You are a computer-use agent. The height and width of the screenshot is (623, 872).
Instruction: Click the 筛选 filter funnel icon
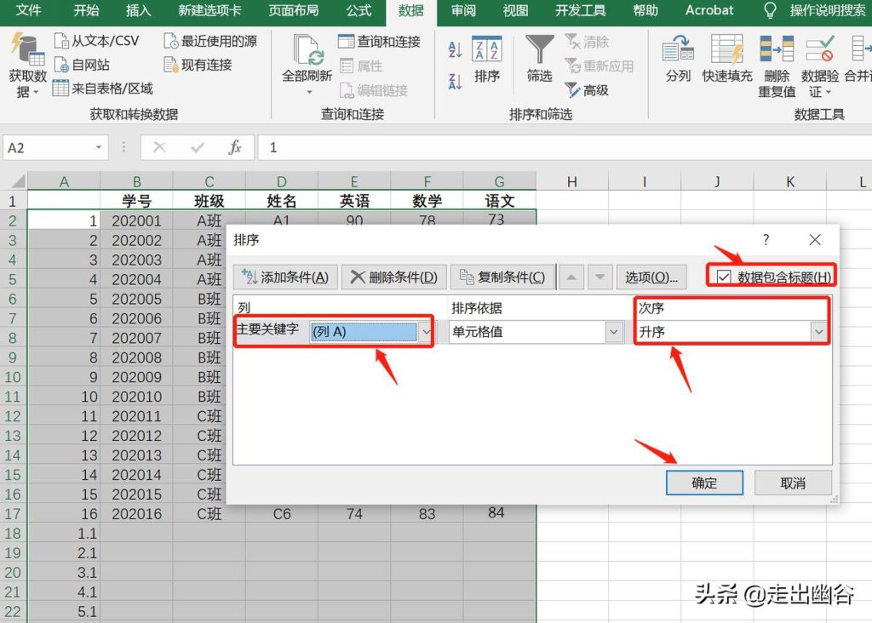[x=539, y=49]
